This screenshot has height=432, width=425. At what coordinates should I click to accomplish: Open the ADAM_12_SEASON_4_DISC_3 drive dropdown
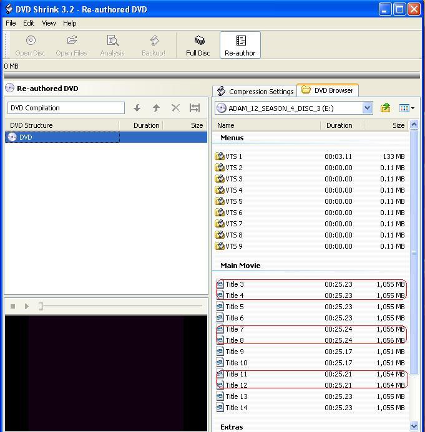pos(367,108)
